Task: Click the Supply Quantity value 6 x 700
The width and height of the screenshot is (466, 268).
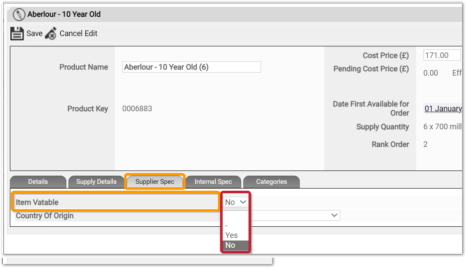Action: (442, 127)
